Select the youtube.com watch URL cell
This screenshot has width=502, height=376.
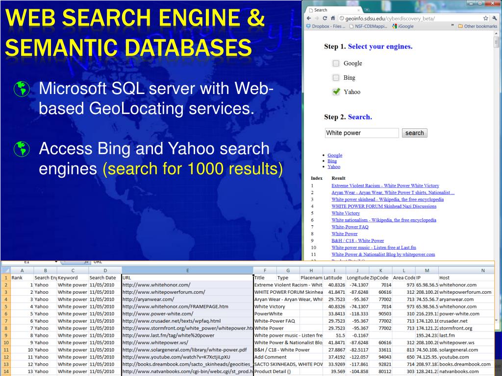pos(188,357)
